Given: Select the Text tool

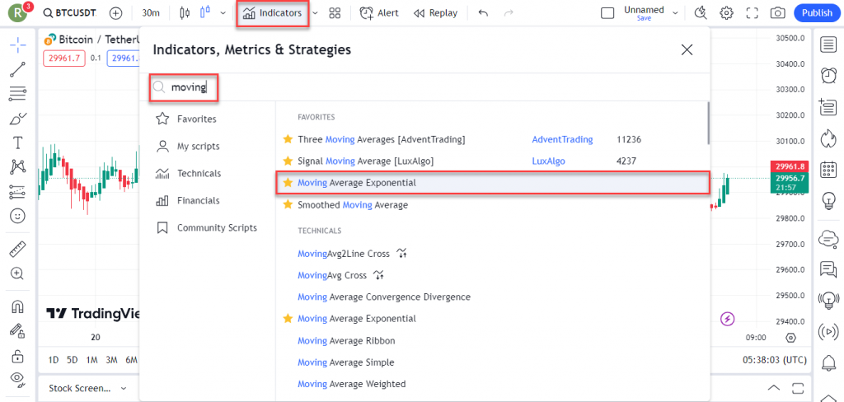Looking at the screenshot, I should [18, 143].
